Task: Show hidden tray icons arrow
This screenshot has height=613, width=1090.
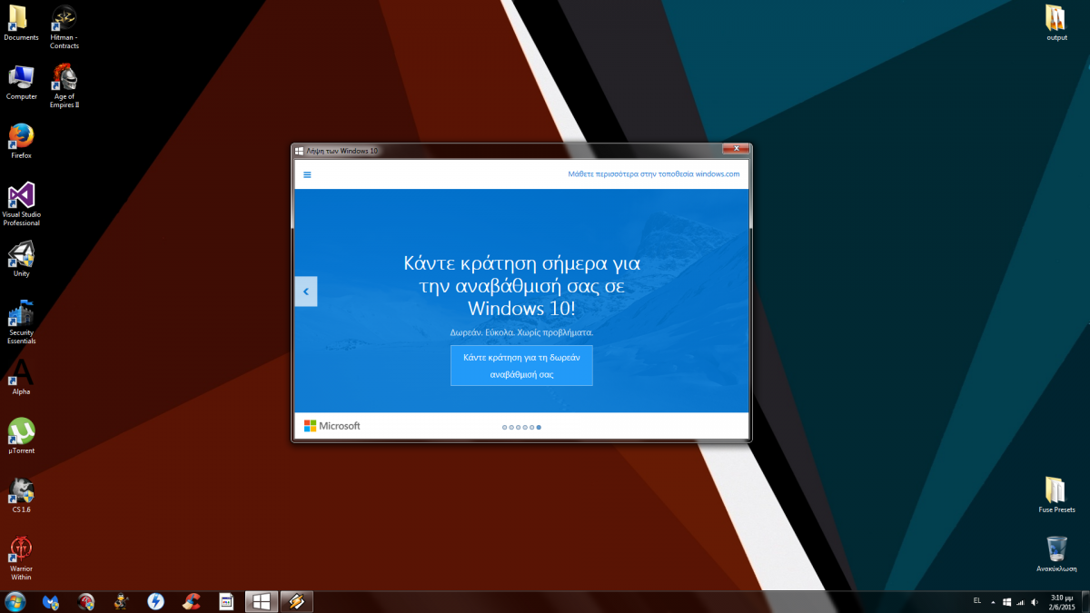Action: [994, 601]
